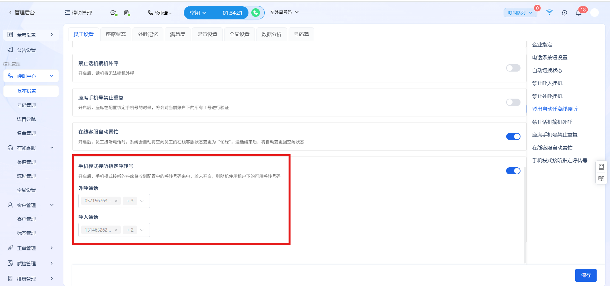Screen dimensions: 610x286
Task: Click the 在线客服 headset icon
Action: coord(11,148)
